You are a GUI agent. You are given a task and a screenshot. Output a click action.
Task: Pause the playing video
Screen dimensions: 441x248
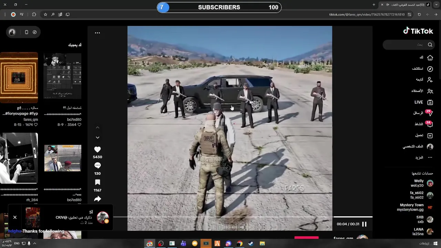click(x=364, y=224)
